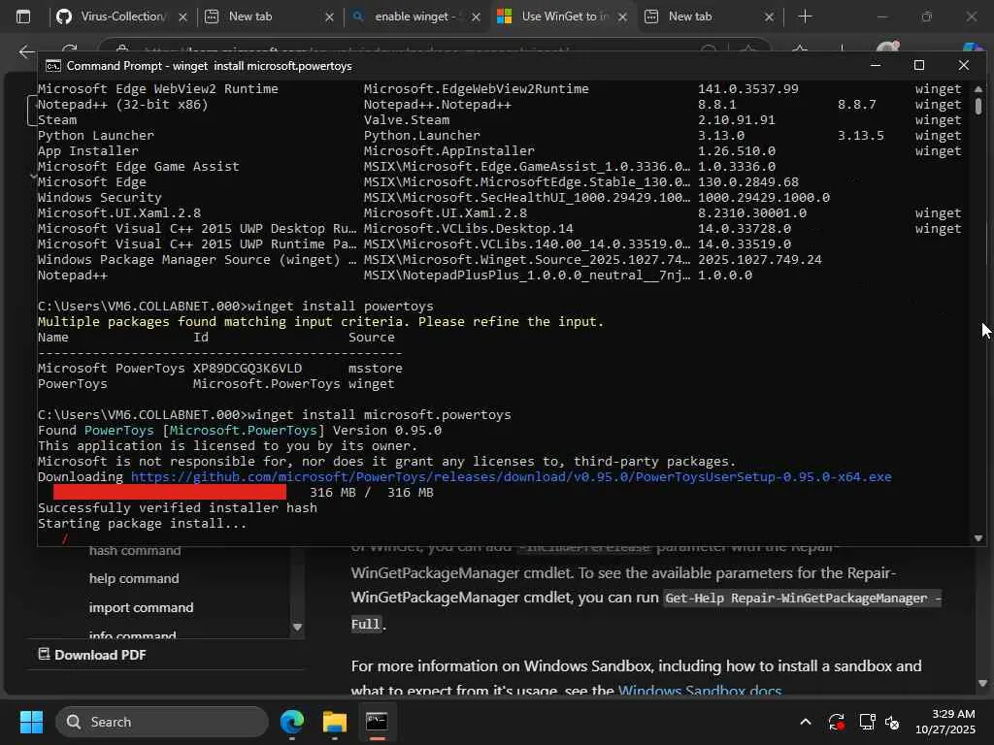Image resolution: width=994 pixels, height=745 pixels.
Task: Click the Python.Launcher package id
Action: tap(421, 136)
